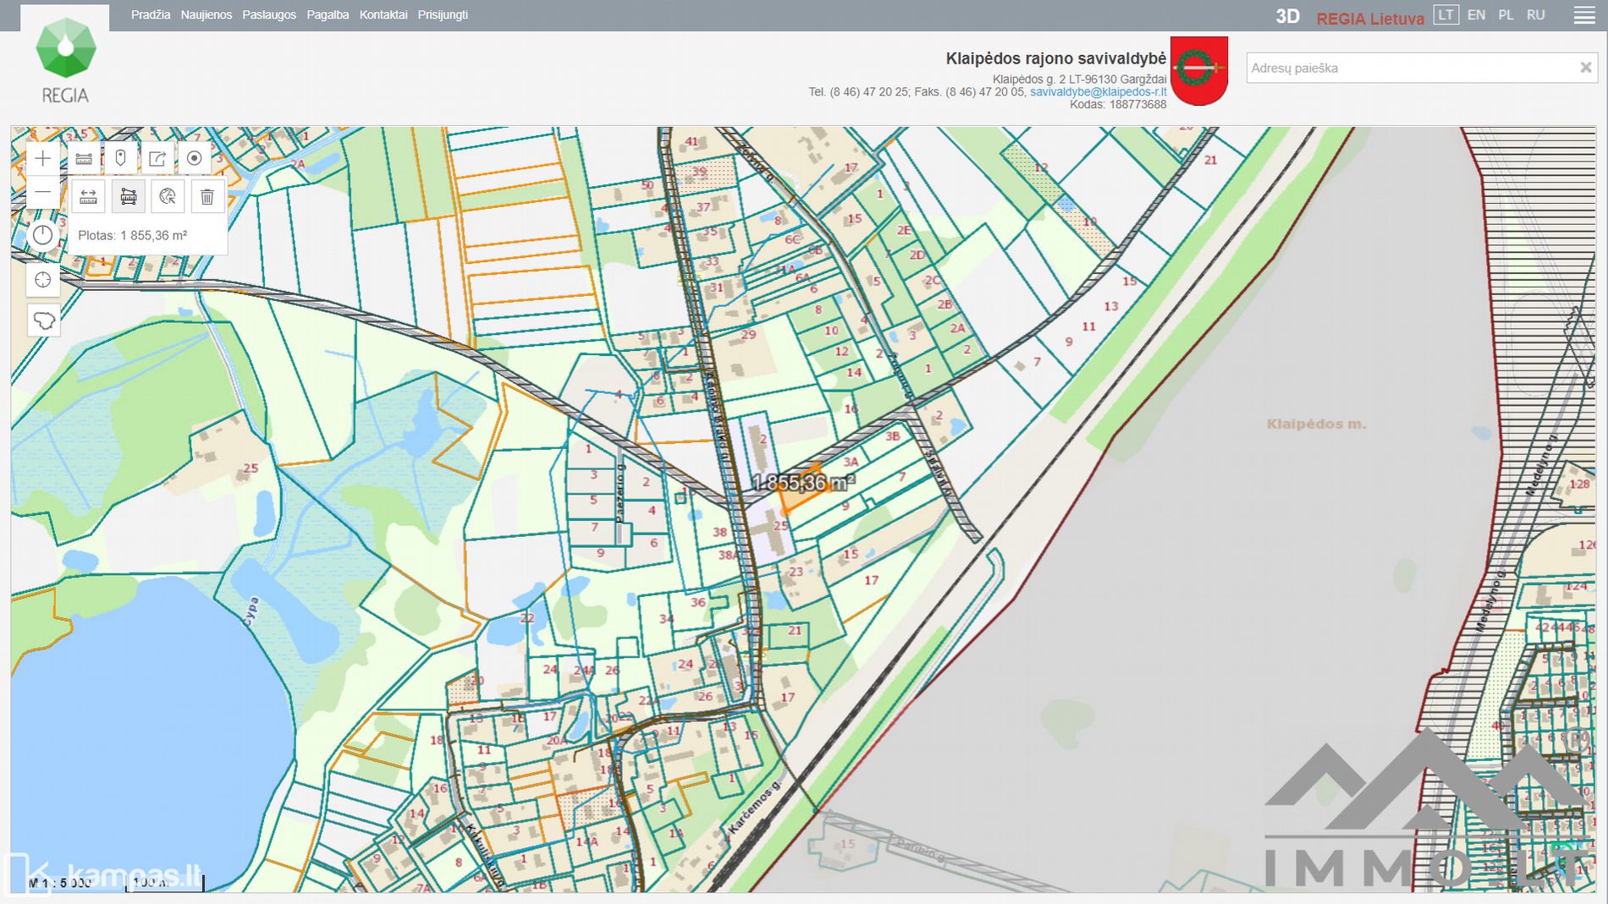Toggle the circular record/layer target button

click(x=194, y=158)
